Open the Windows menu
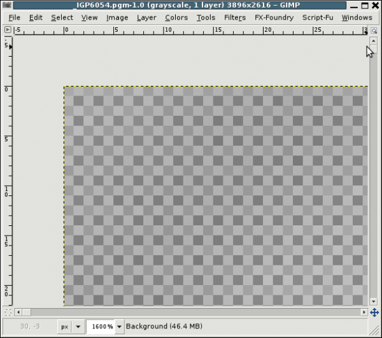Viewport: 382px width, 338px height. [x=357, y=18]
